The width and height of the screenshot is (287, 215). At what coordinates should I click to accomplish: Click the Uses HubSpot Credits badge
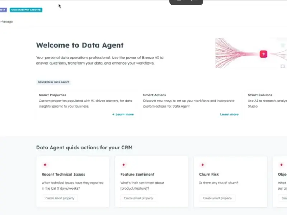pyautogui.click(x=26, y=10)
